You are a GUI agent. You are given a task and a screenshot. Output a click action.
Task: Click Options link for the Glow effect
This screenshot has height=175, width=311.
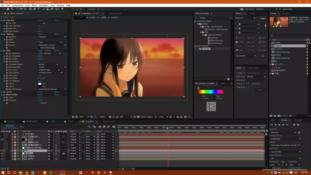47,51
